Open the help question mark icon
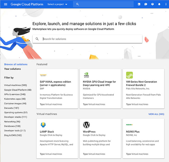Viewport: 169px width, 162px height. coord(152,4)
